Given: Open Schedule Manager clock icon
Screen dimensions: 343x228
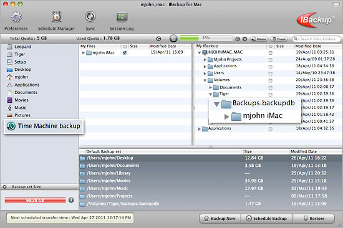Looking at the screenshot, I should (56, 17).
